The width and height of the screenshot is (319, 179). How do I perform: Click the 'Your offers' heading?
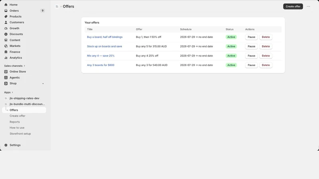coord(92,23)
